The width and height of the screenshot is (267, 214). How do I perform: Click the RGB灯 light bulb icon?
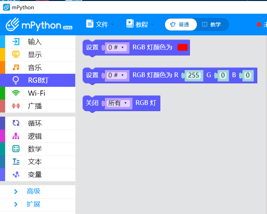(x=16, y=80)
